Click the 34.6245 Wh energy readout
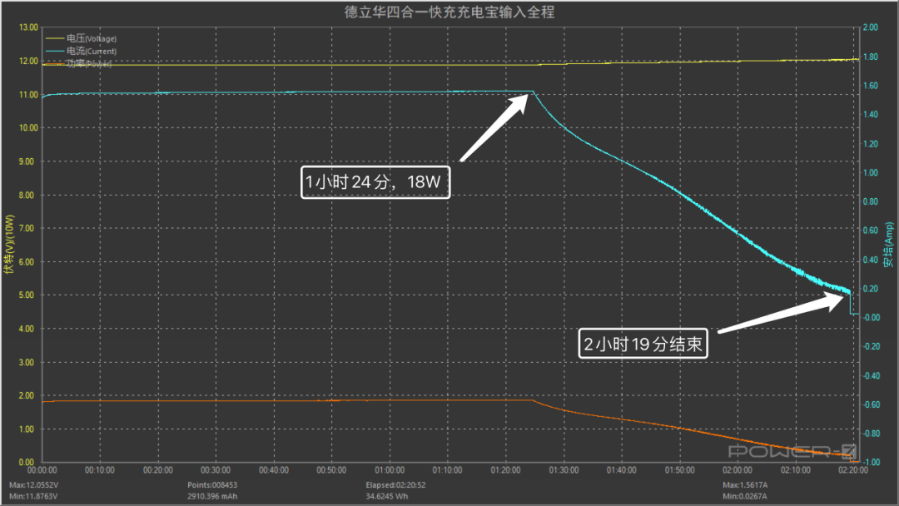The width and height of the screenshot is (899, 506). (387, 496)
